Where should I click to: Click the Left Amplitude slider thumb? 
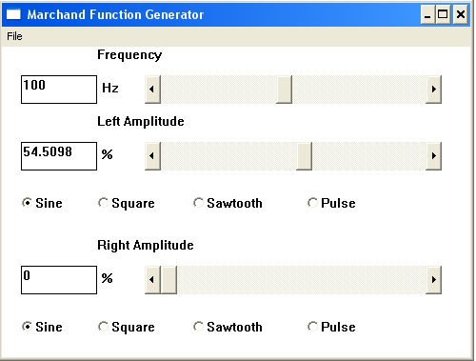[304, 156]
